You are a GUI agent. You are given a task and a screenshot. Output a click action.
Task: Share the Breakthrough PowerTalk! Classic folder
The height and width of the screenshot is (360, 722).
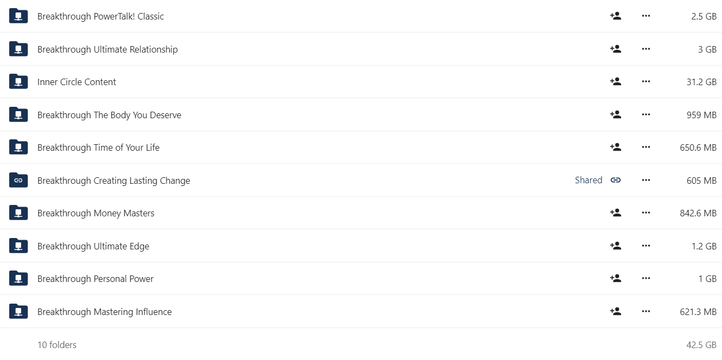615,16
